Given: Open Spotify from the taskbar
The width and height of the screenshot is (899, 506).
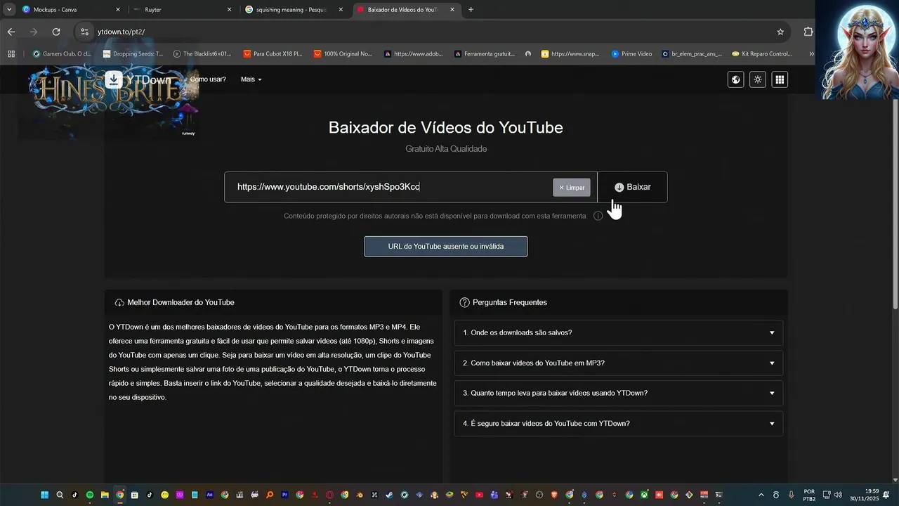Looking at the screenshot, I should tap(90, 495).
